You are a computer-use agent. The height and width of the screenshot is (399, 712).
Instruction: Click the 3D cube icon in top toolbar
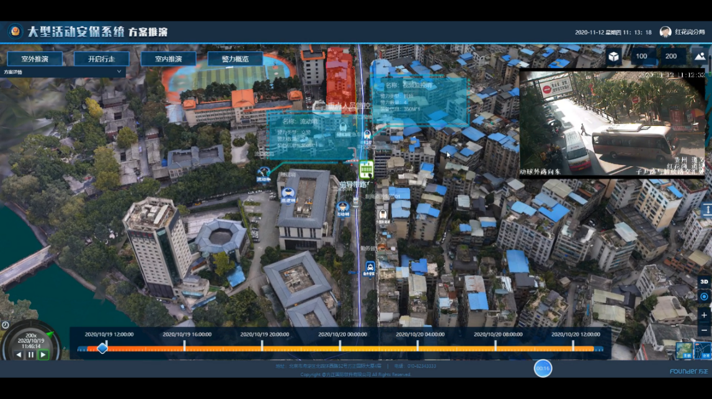613,56
